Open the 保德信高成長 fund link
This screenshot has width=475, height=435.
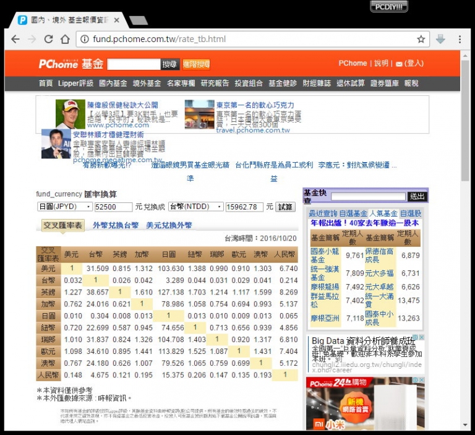pos(379,255)
